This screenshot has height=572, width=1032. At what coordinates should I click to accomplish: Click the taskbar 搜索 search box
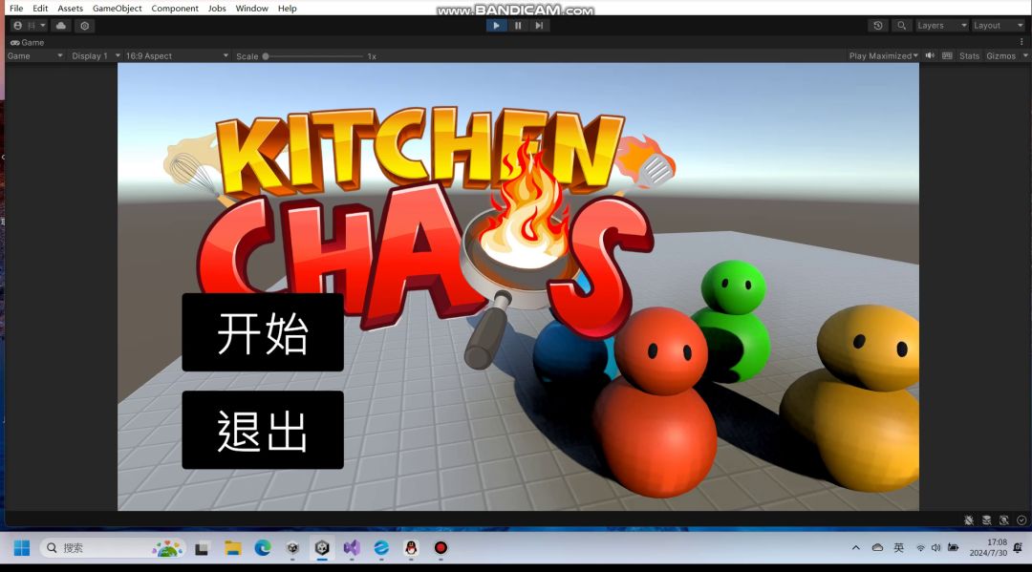coord(113,548)
